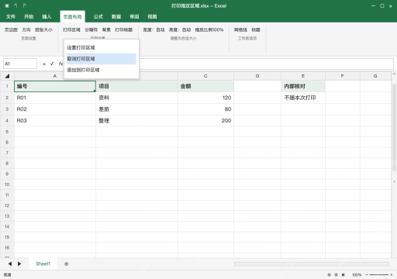Zoom out with the minus icon
Screen dimensions: 397x279
tap(367, 275)
